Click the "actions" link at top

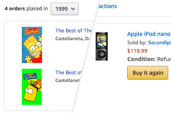click(108, 6)
